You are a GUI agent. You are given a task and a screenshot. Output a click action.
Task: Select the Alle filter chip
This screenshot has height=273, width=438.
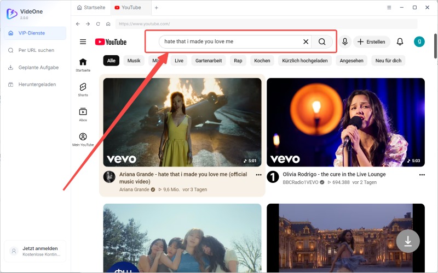(111, 61)
